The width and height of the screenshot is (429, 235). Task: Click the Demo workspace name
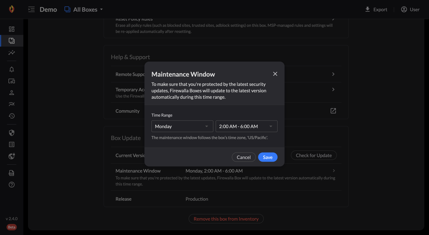click(x=48, y=9)
